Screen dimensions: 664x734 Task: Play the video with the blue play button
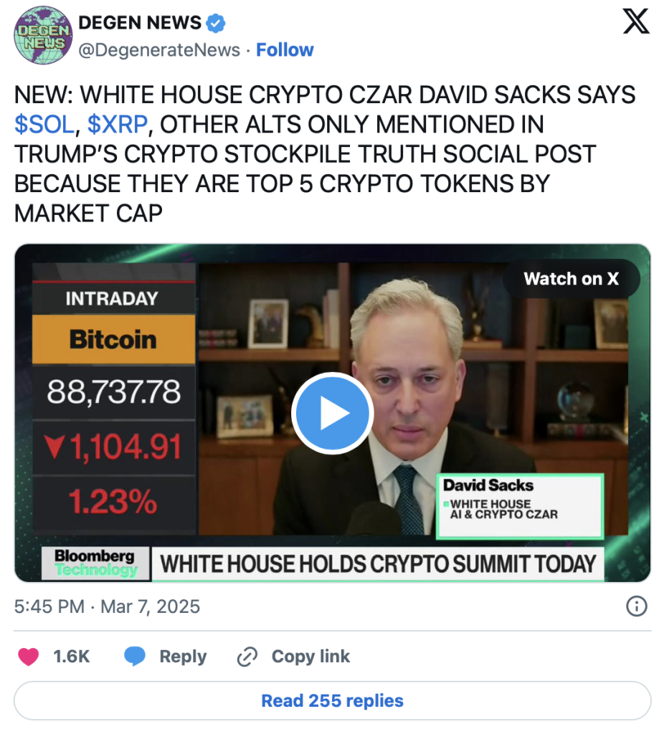(x=333, y=414)
